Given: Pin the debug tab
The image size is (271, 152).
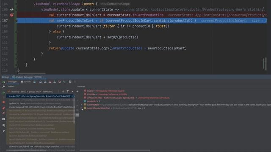Looking at the screenshot, I should click(x=4, y=131).
